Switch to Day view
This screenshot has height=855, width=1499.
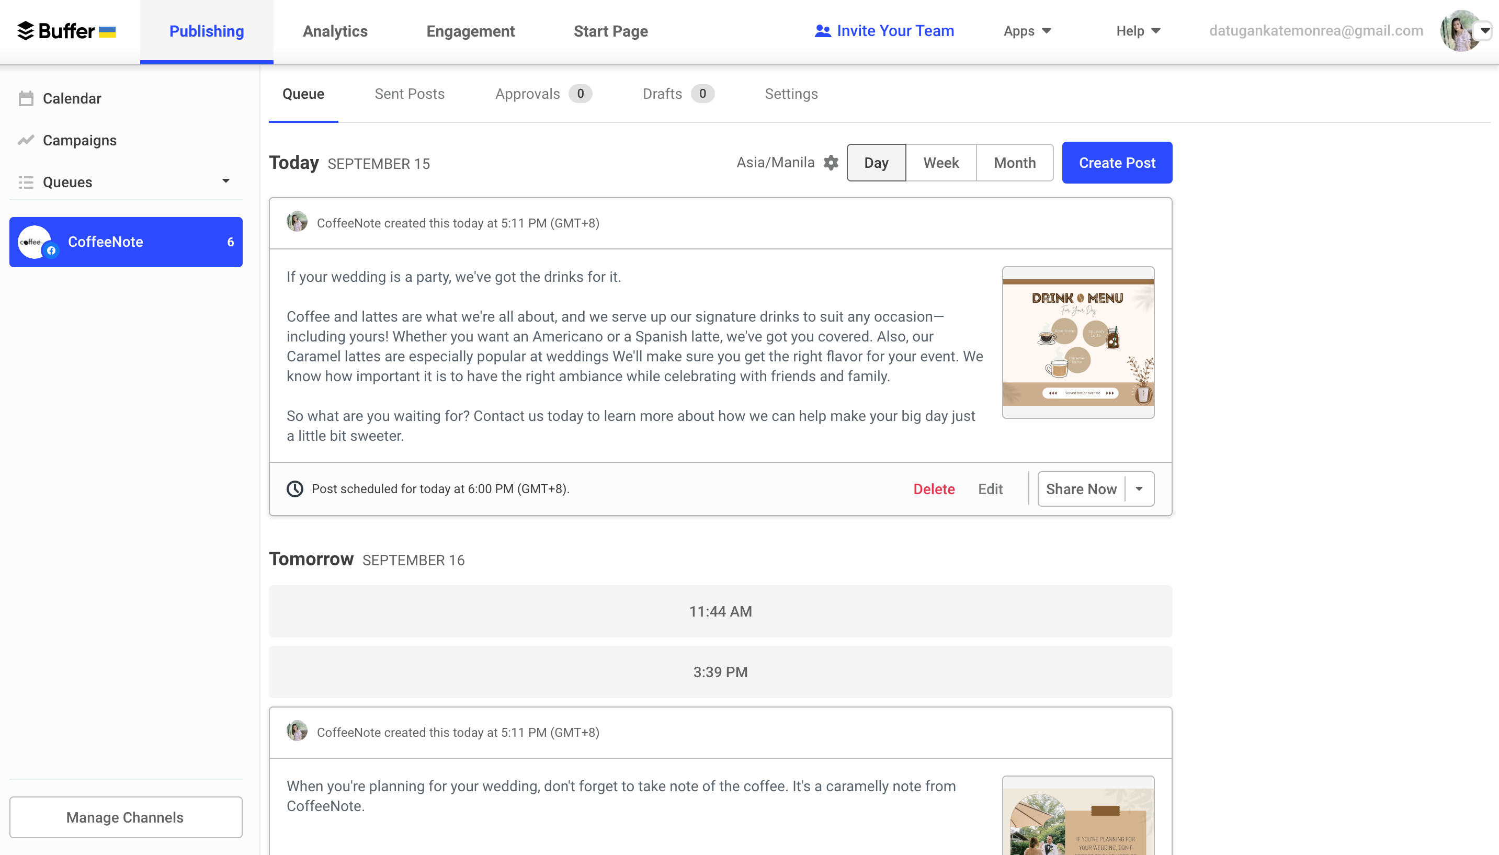tap(877, 163)
